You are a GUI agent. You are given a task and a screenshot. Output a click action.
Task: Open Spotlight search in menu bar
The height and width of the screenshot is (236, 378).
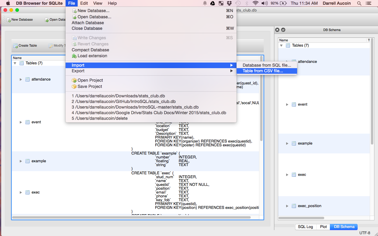pyautogui.click(x=359, y=3)
